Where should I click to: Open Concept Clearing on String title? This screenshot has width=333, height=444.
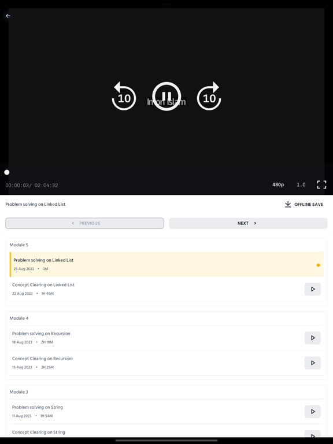(x=39, y=432)
